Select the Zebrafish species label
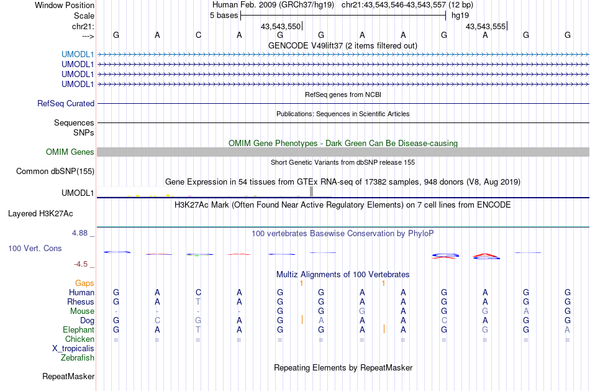This screenshot has height=391, width=590. (78, 357)
